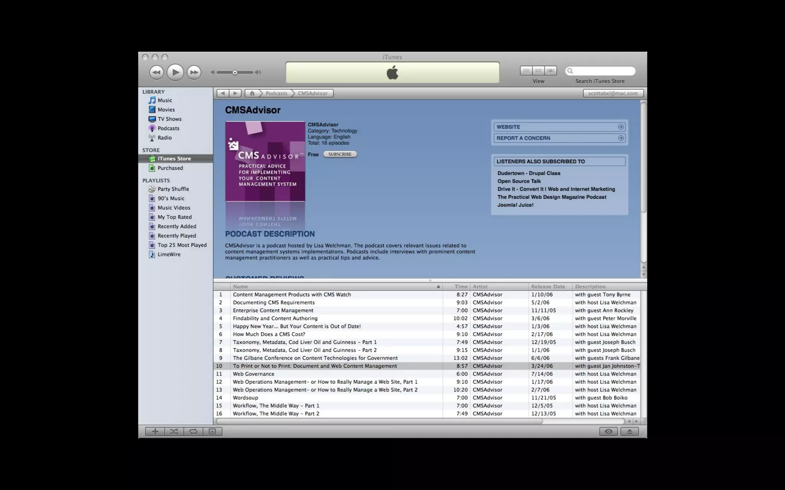Image resolution: width=785 pixels, height=490 pixels.
Task: Open the visualizer eye icon
Action: pos(608,431)
